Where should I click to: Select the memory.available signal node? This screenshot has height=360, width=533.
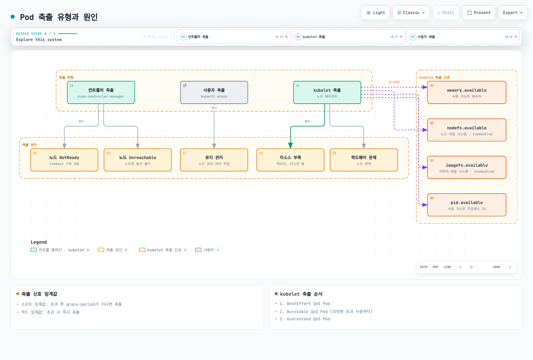coord(467,93)
